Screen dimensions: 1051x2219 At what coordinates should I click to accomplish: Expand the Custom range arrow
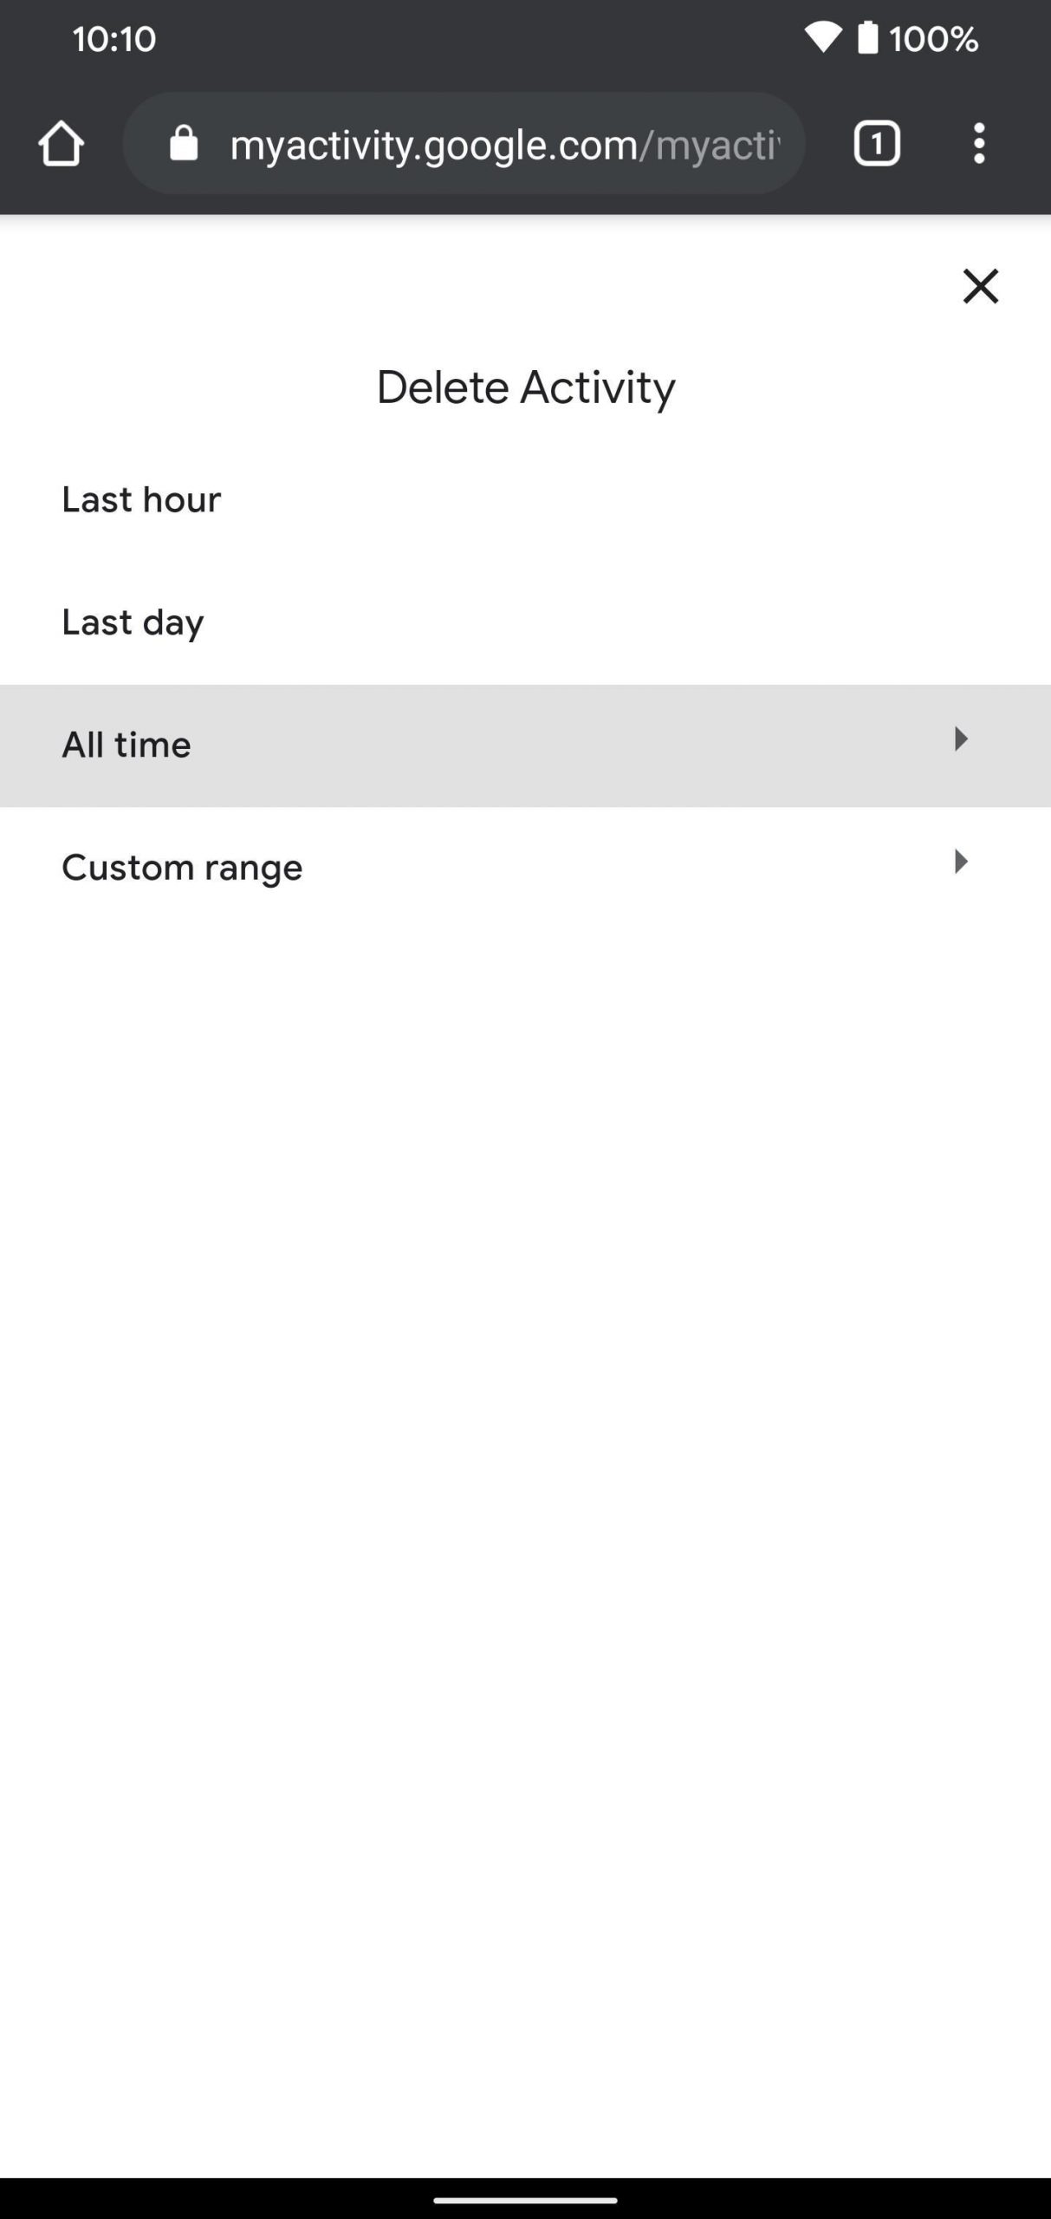pyautogui.click(x=960, y=862)
